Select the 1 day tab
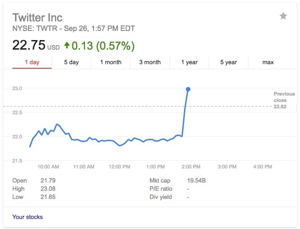This screenshot has height=229, width=300. (32, 62)
